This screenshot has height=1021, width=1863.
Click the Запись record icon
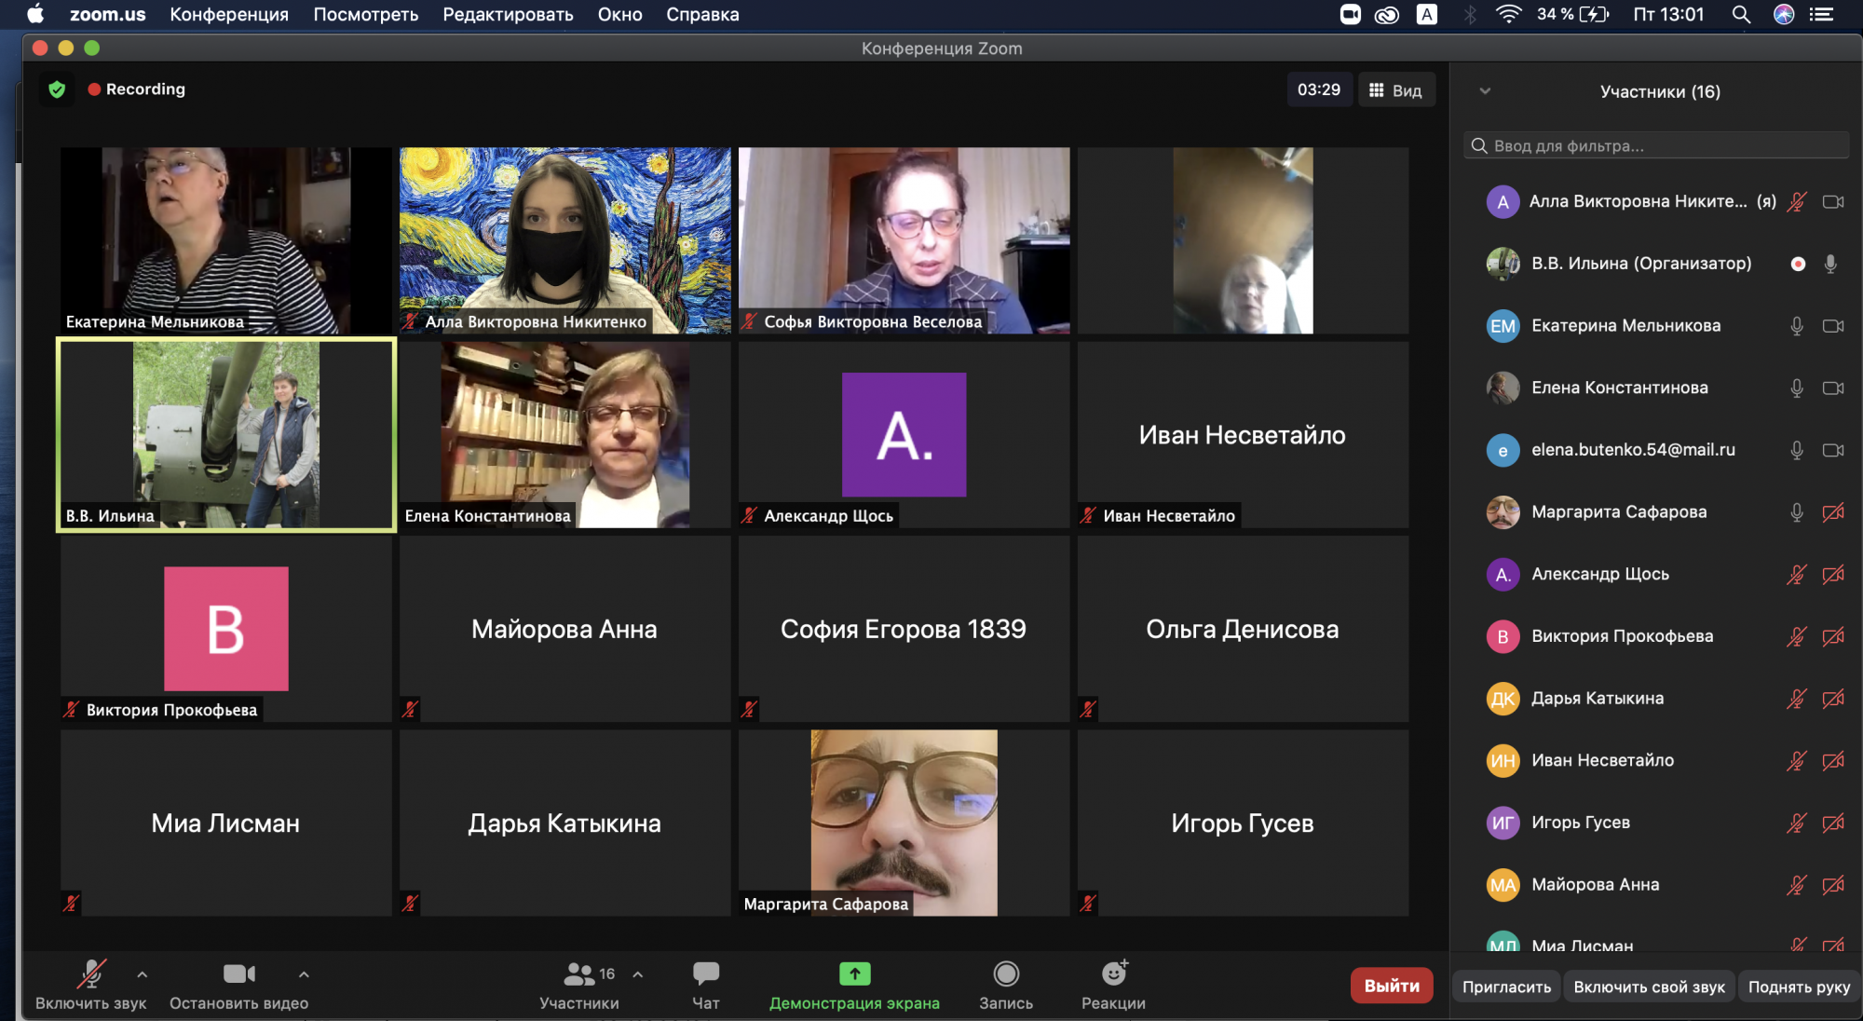click(x=1006, y=973)
